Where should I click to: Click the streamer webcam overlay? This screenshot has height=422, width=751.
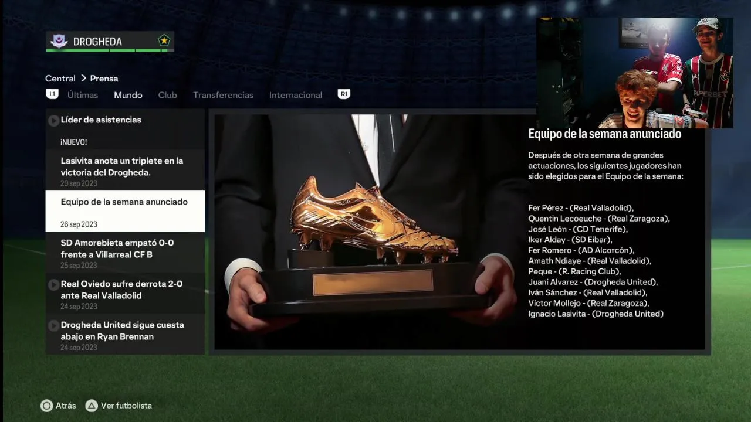pyautogui.click(x=635, y=73)
